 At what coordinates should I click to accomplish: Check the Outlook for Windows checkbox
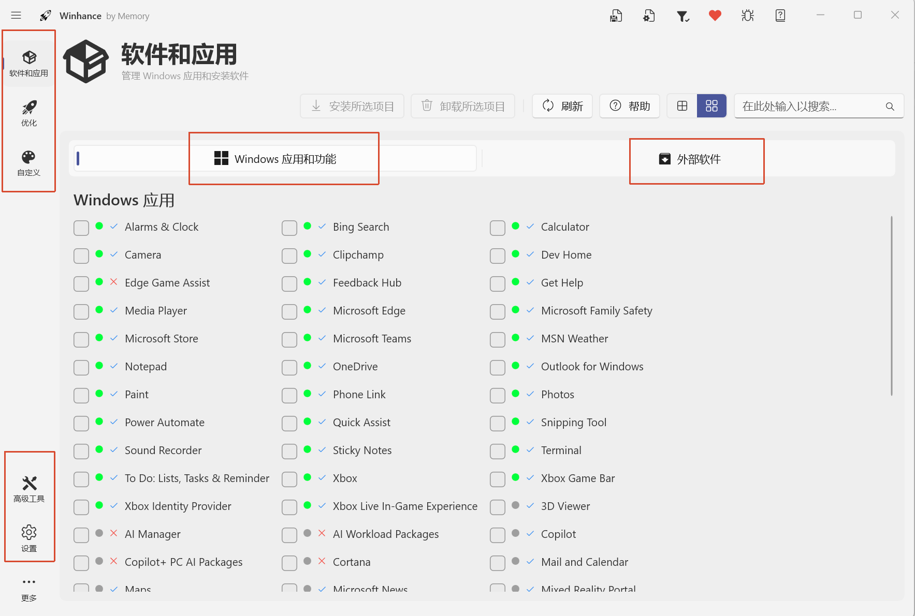[x=498, y=367]
